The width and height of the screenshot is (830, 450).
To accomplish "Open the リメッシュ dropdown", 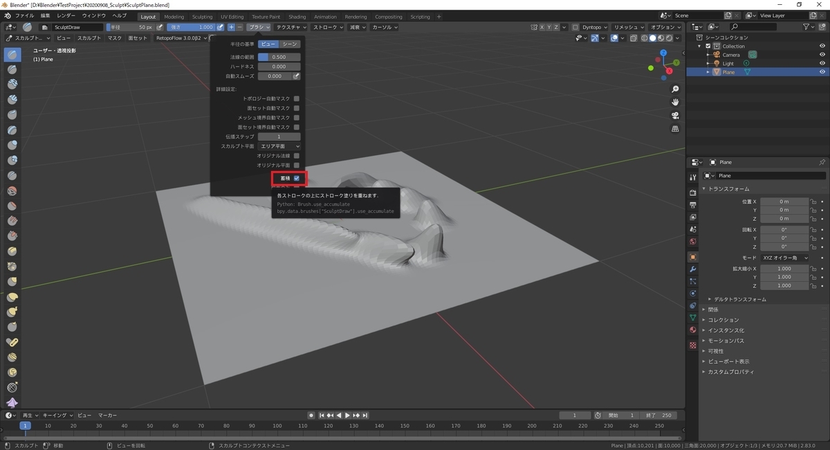I will pyautogui.click(x=630, y=27).
